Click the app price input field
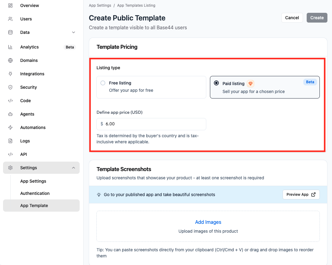 tap(154, 124)
